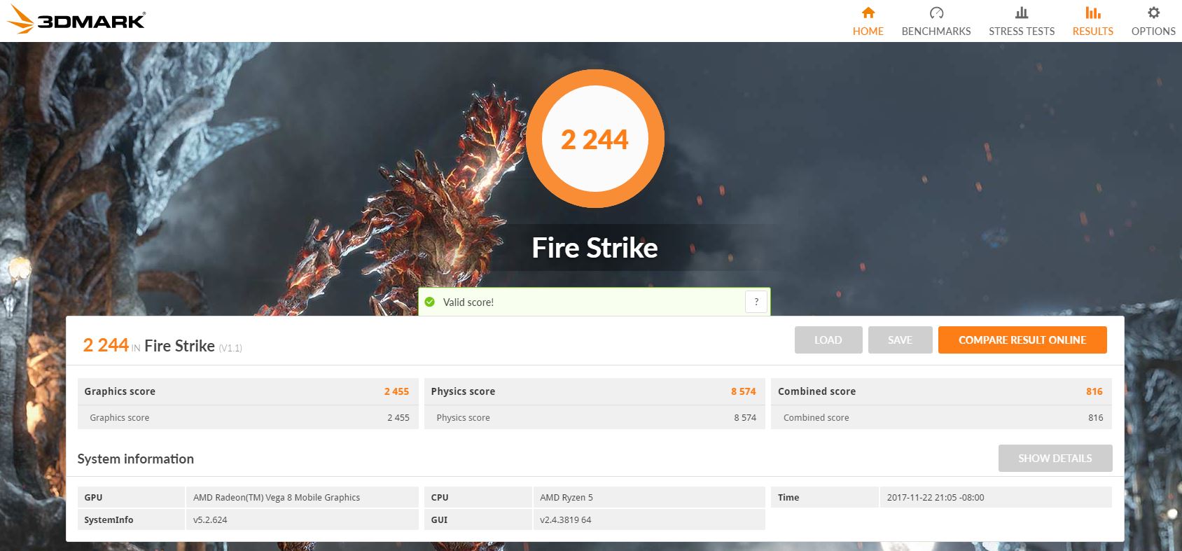
Task: Expand the Graphics score header row
Action: pyautogui.click(x=246, y=391)
